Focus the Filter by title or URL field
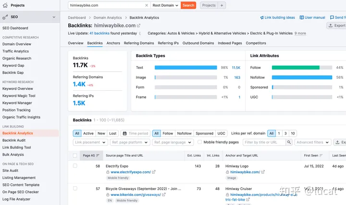The image size is (346, 205). pyautogui.click(x=264, y=143)
